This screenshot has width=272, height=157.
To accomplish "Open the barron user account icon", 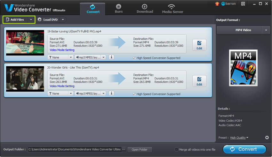I will coord(223,4).
